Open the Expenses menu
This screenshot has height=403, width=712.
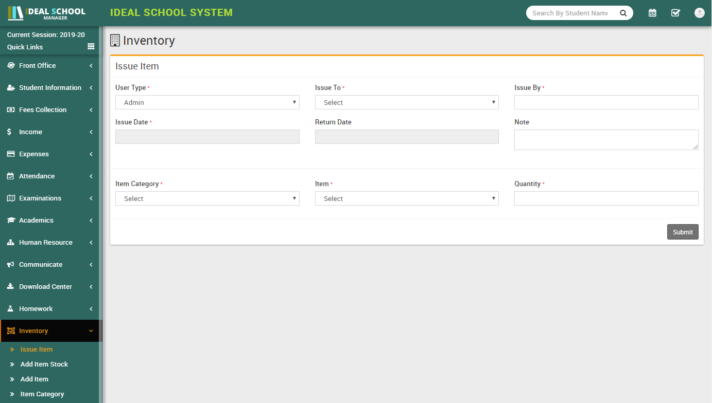pos(49,154)
